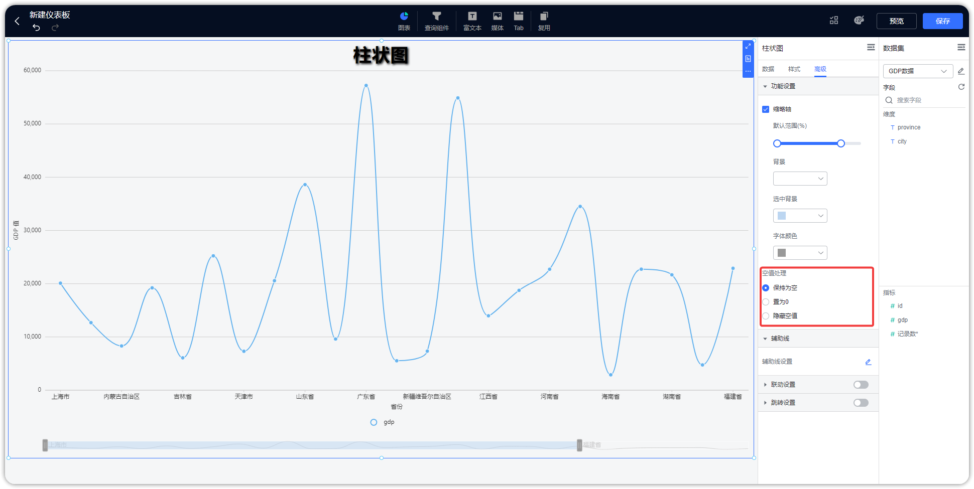Switch to the 高级 tab
The image size is (974, 489).
click(x=820, y=69)
